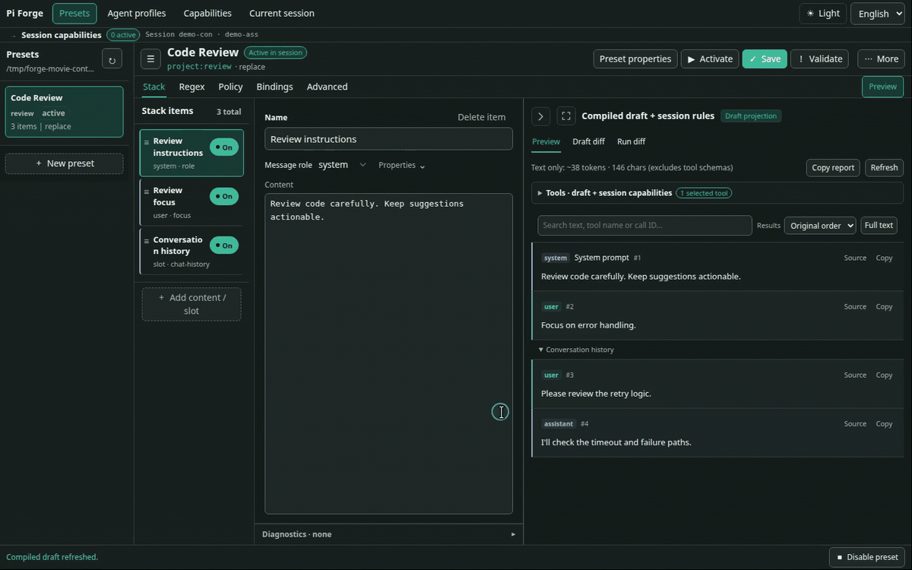Save the preset
912x570 pixels.
765,59
